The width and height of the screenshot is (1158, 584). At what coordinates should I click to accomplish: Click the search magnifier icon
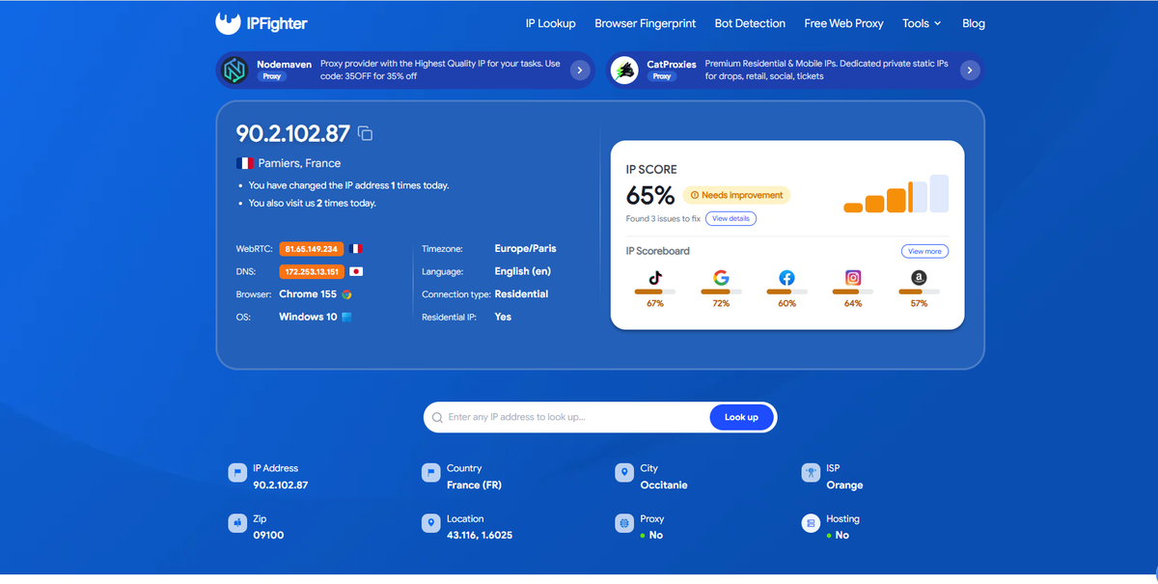(x=438, y=418)
